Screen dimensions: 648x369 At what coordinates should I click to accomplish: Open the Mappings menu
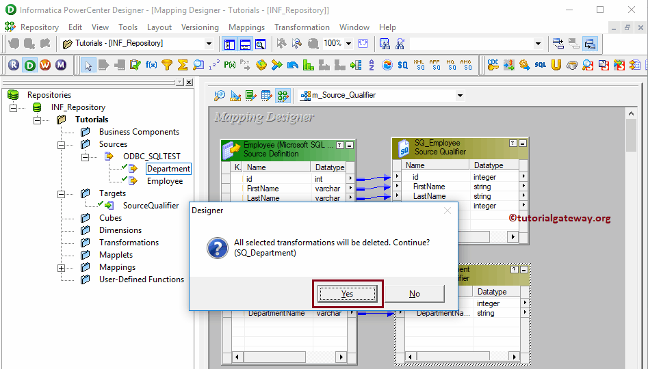[x=246, y=27]
